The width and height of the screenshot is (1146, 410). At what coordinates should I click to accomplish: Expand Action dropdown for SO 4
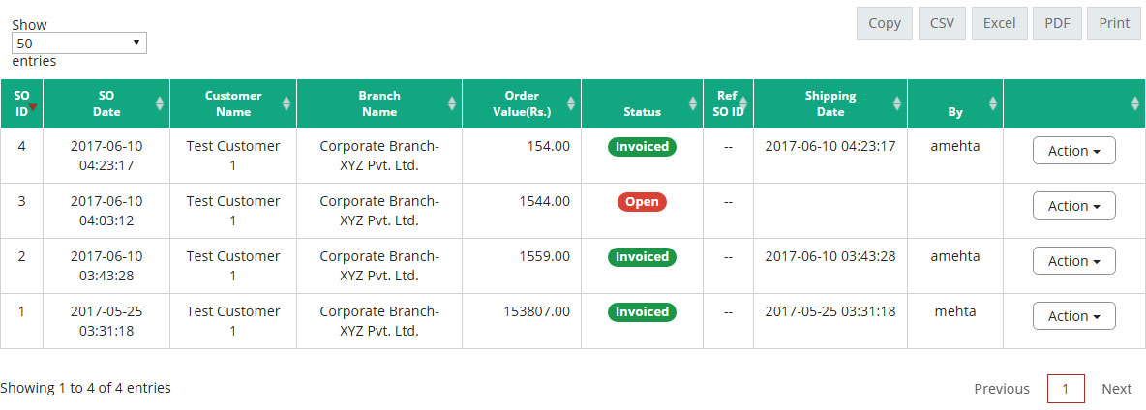pyautogui.click(x=1073, y=151)
